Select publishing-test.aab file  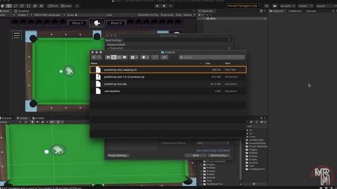[168, 84]
